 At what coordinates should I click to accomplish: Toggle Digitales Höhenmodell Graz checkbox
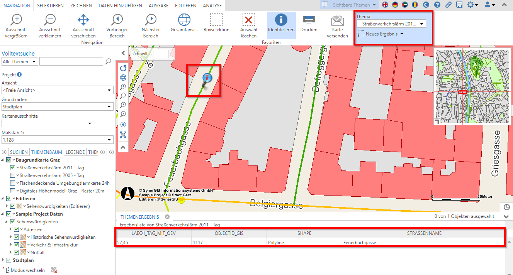13,191
